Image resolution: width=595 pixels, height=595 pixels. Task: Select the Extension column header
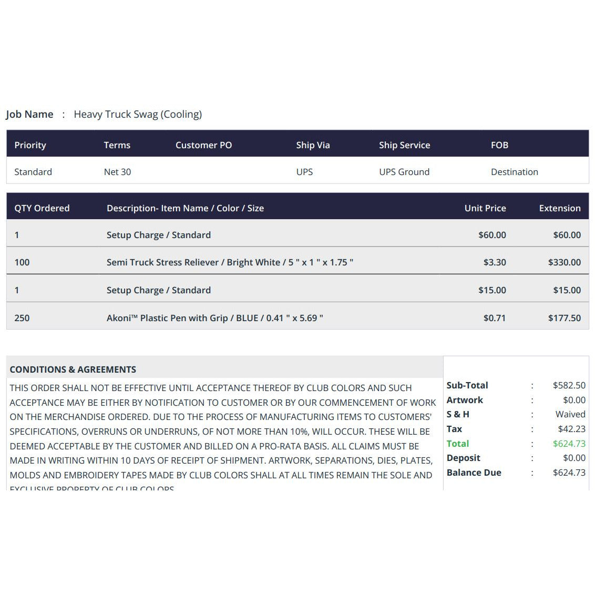[x=559, y=208]
